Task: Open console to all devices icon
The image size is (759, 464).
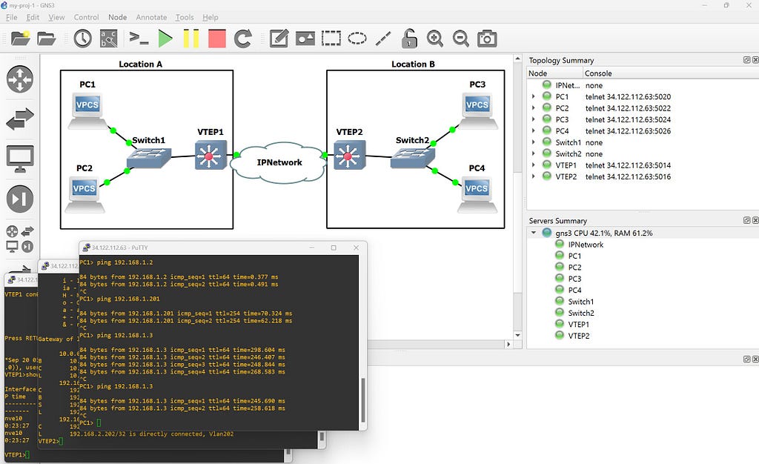Action: (139, 39)
